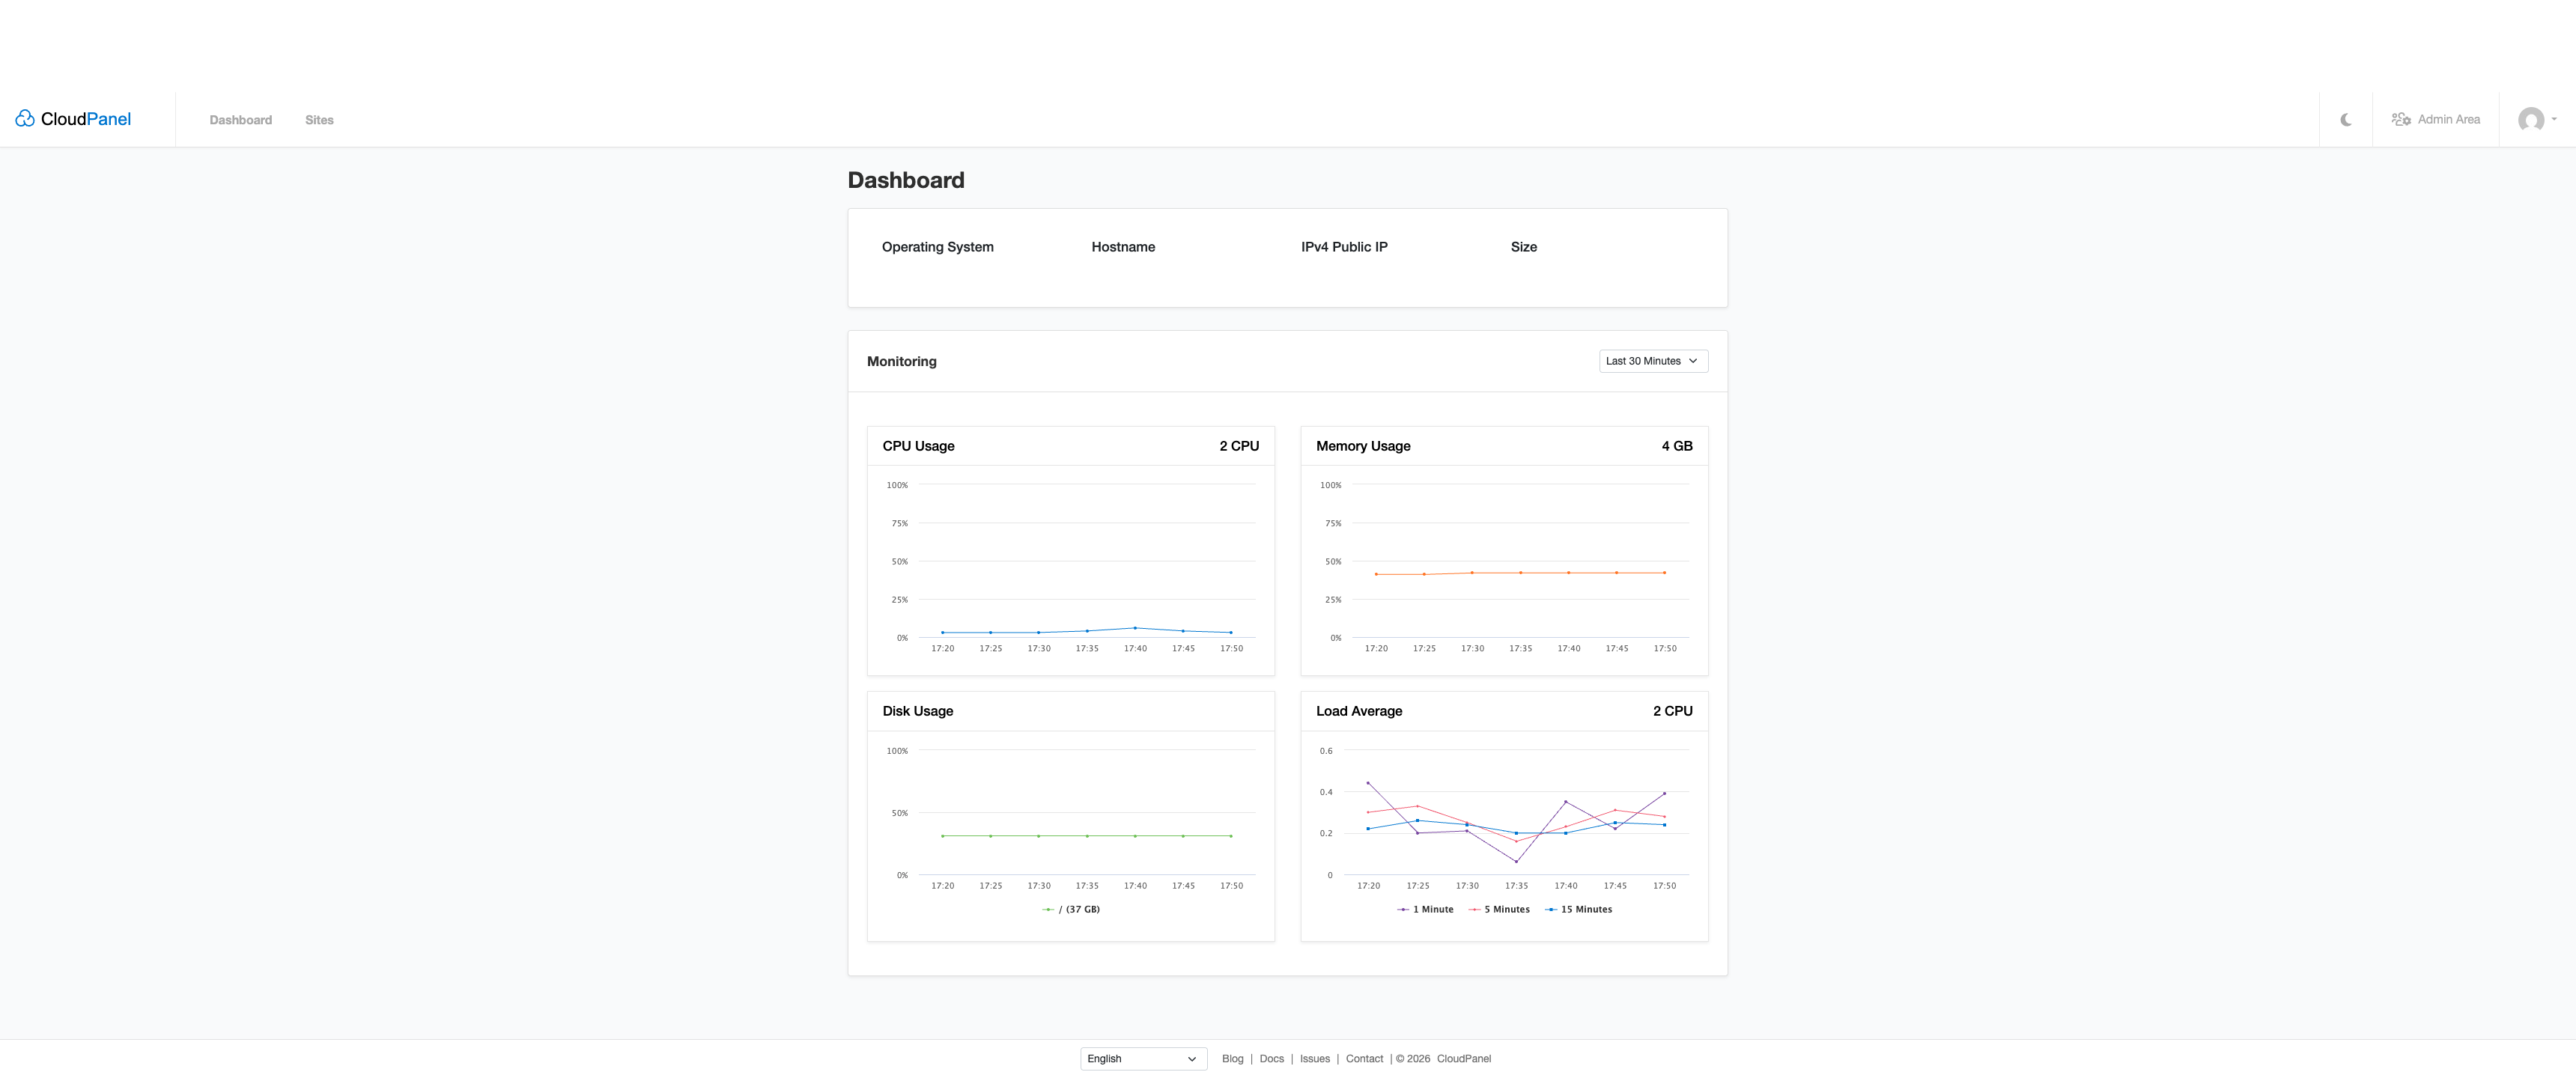Select Dashboard in the navigation bar
The width and height of the screenshot is (2576, 1078).
(x=240, y=119)
